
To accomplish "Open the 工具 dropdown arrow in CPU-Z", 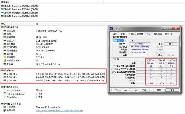I will point(151,90).
